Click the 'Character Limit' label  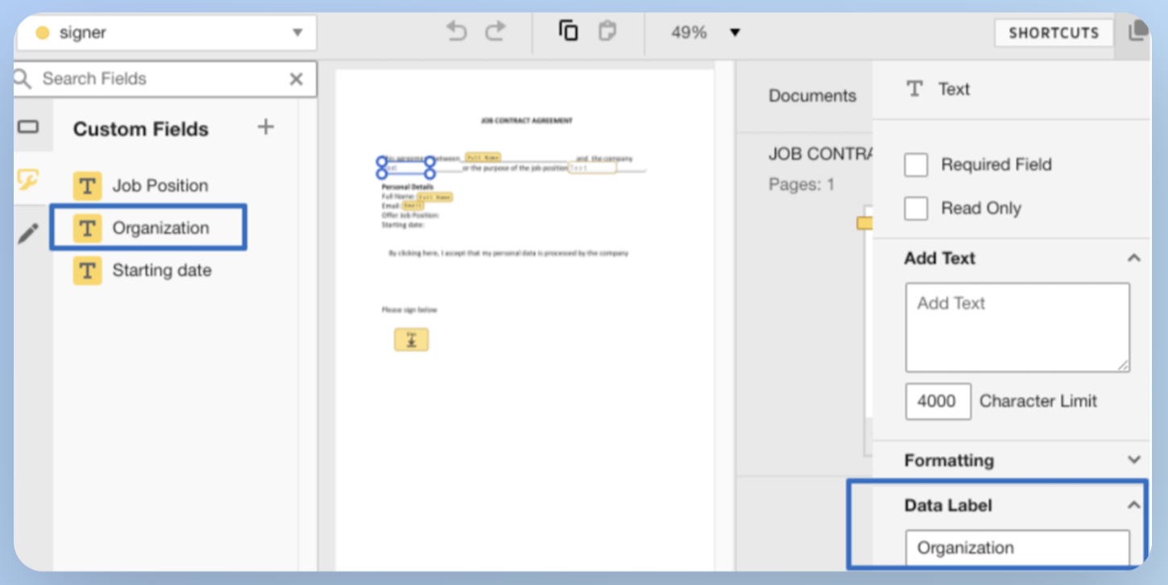[x=1038, y=401]
